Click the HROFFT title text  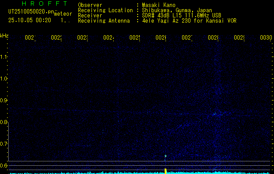(x=44, y=3)
